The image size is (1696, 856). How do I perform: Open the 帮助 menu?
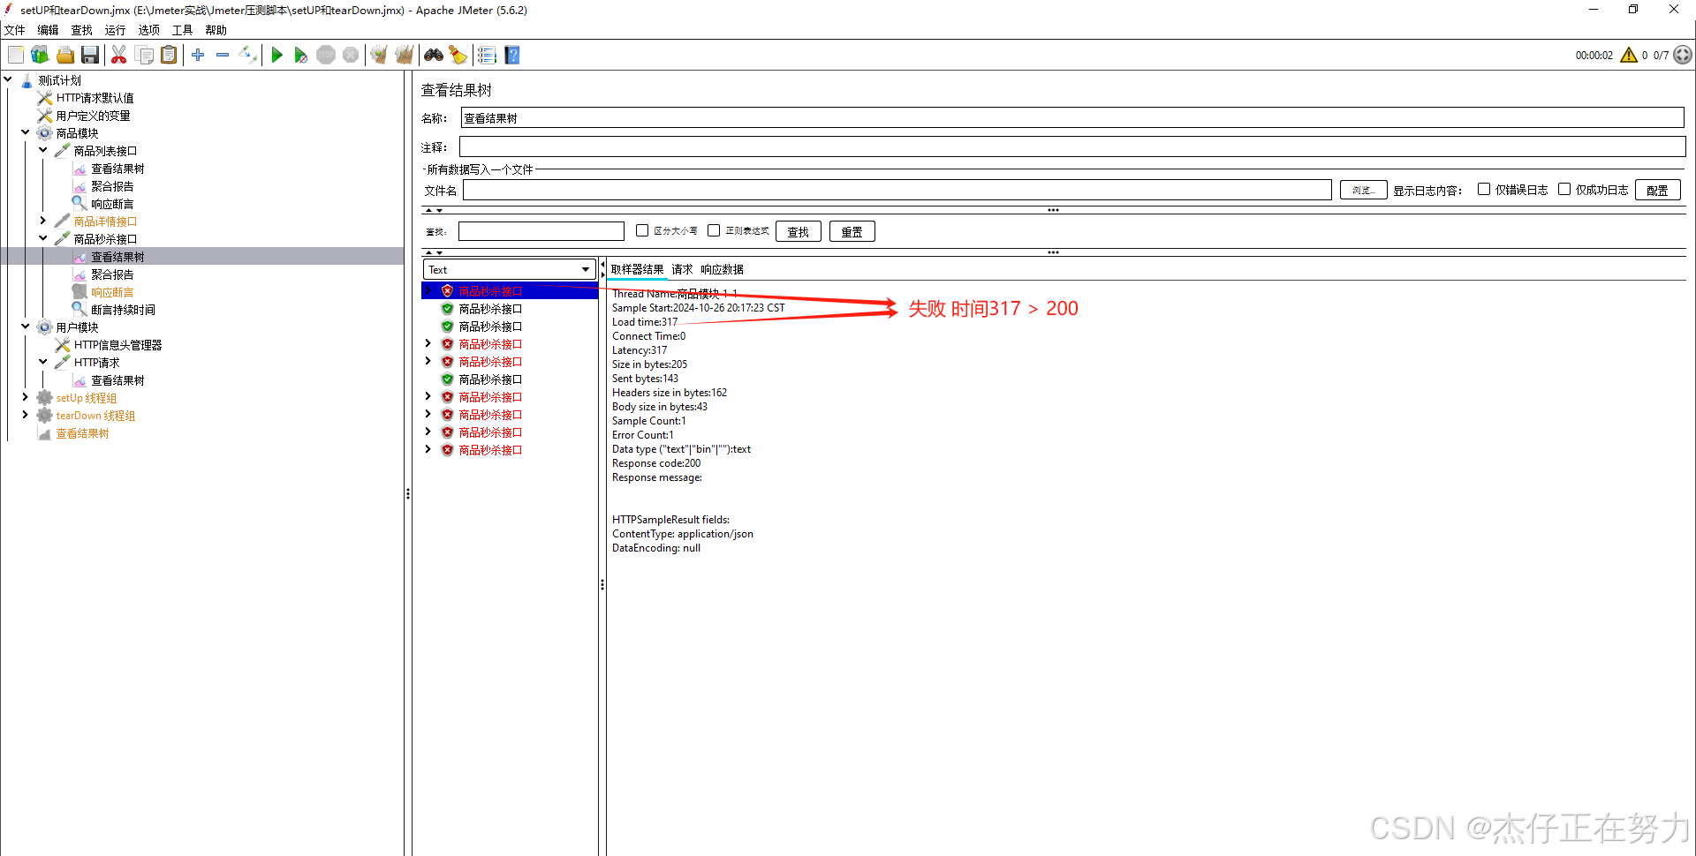(x=216, y=30)
